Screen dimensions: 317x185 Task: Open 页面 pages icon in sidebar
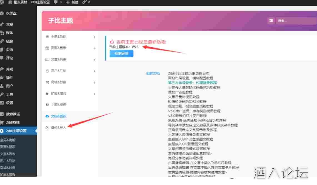pos(2,50)
